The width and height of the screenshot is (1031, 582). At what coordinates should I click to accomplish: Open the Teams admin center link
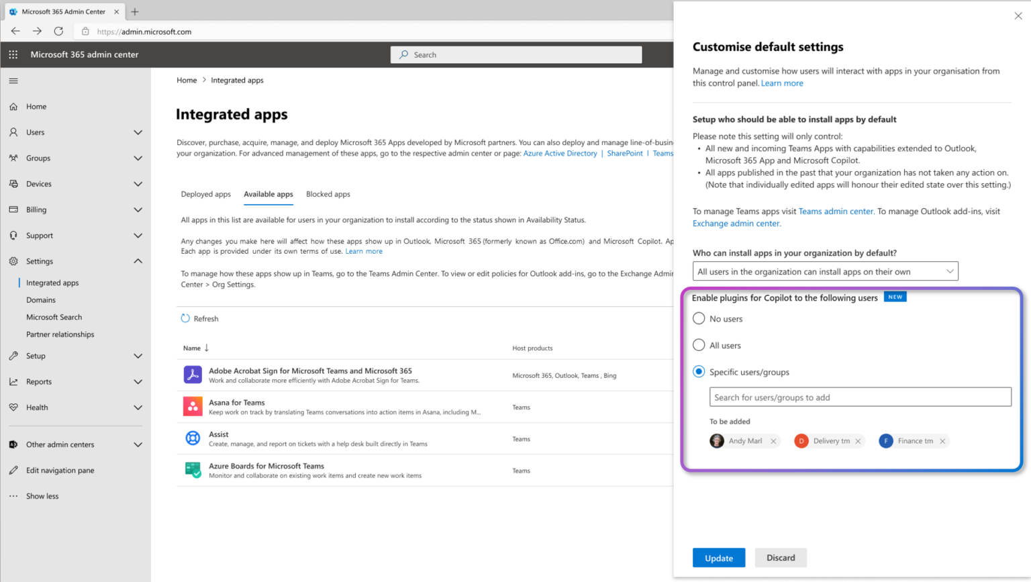(x=835, y=211)
